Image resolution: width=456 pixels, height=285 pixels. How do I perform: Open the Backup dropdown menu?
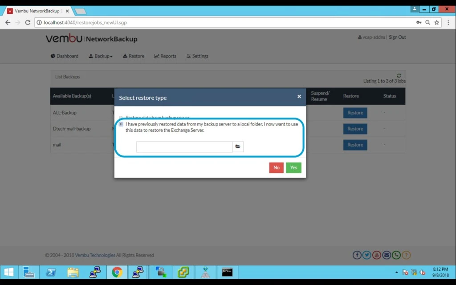pos(101,56)
